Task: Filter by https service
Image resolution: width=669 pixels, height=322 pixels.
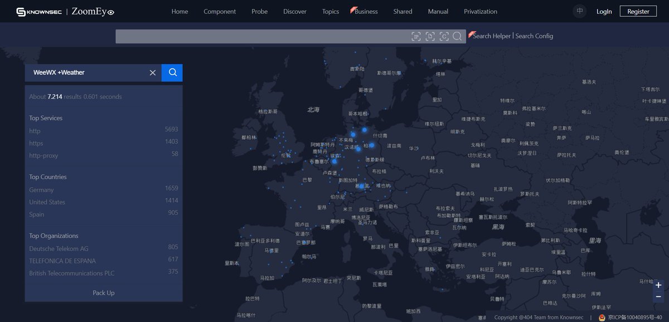Action: point(36,143)
